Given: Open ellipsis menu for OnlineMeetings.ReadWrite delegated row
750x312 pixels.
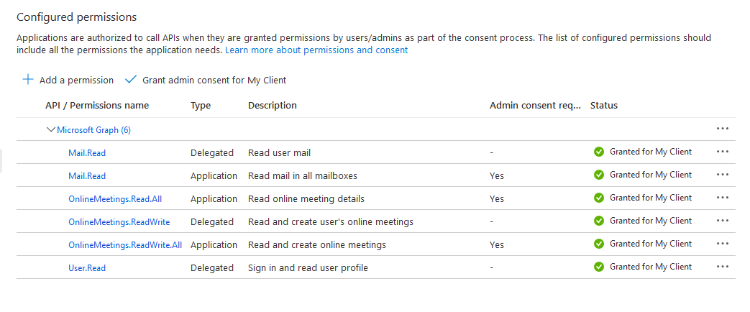Looking at the screenshot, I should [x=723, y=221].
